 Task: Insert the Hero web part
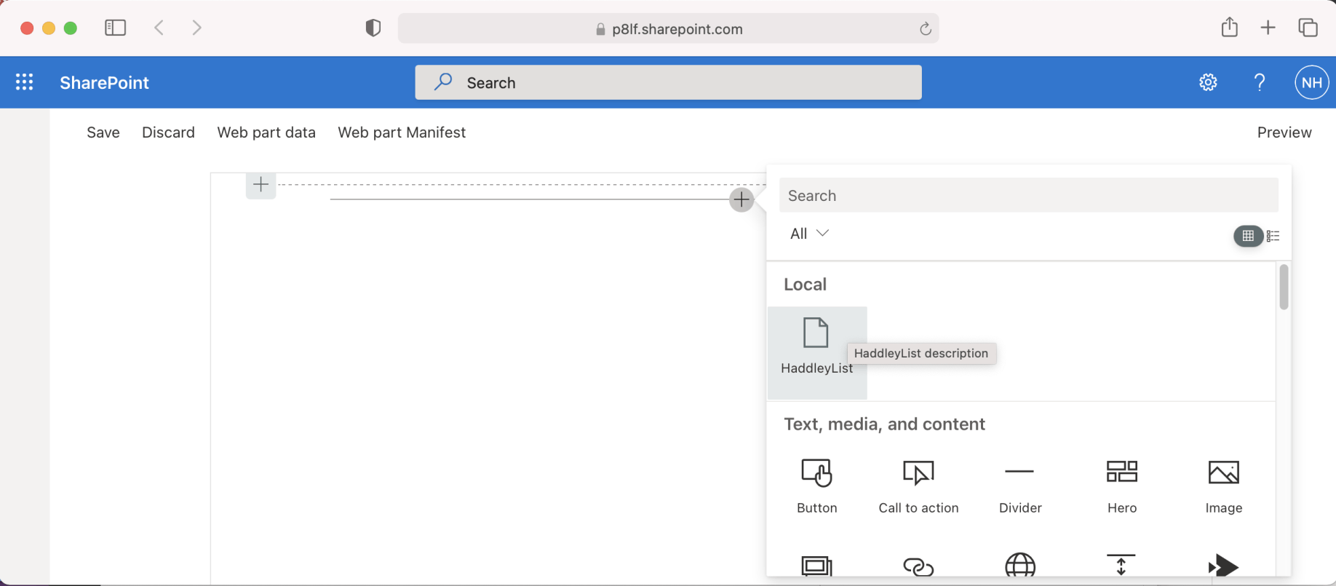pyautogui.click(x=1122, y=486)
